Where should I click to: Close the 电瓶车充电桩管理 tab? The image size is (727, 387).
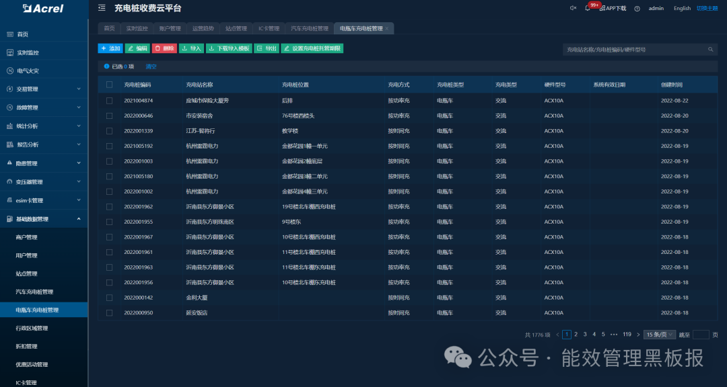click(386, 28)
